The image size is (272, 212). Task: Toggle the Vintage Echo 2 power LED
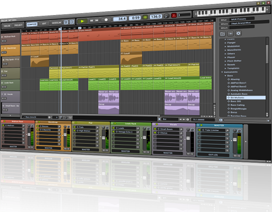coord(113,131)
